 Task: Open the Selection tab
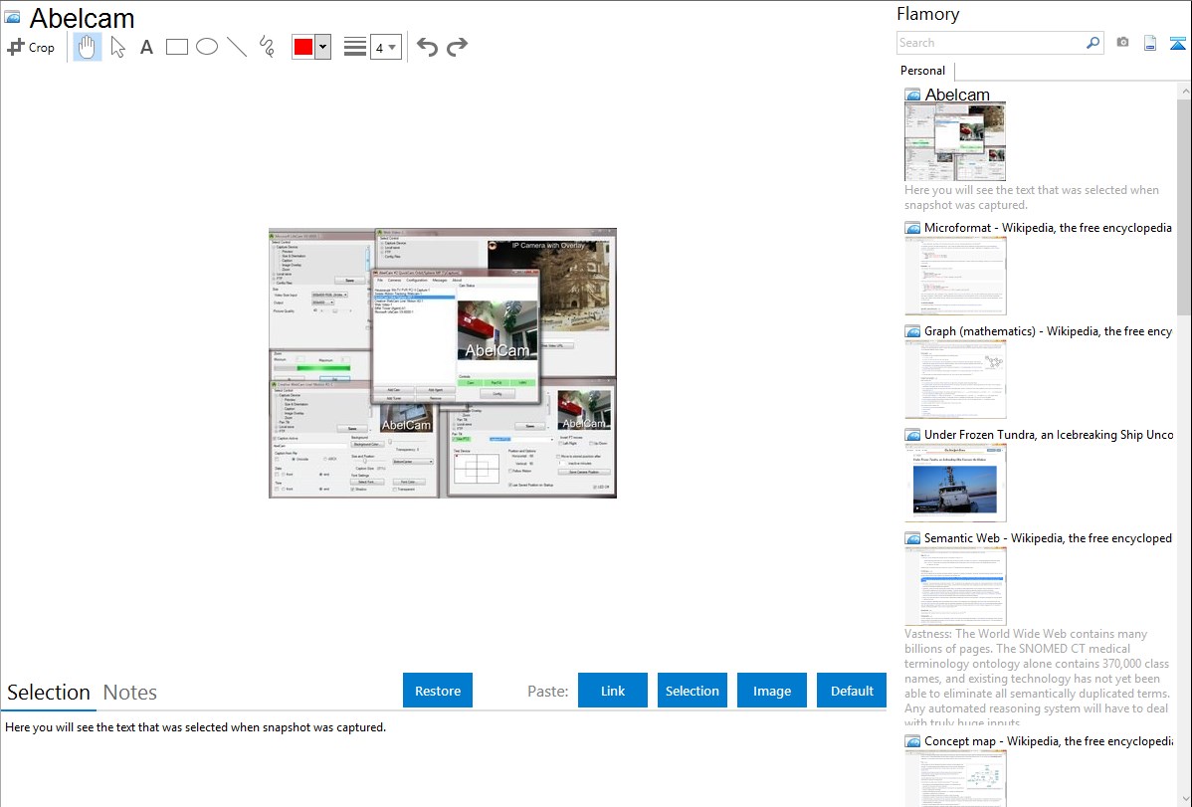point(49,693)
